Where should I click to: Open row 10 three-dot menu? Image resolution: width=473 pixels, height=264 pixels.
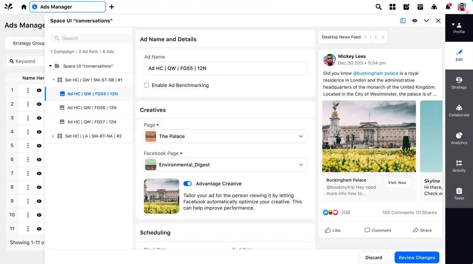point(28,215)
